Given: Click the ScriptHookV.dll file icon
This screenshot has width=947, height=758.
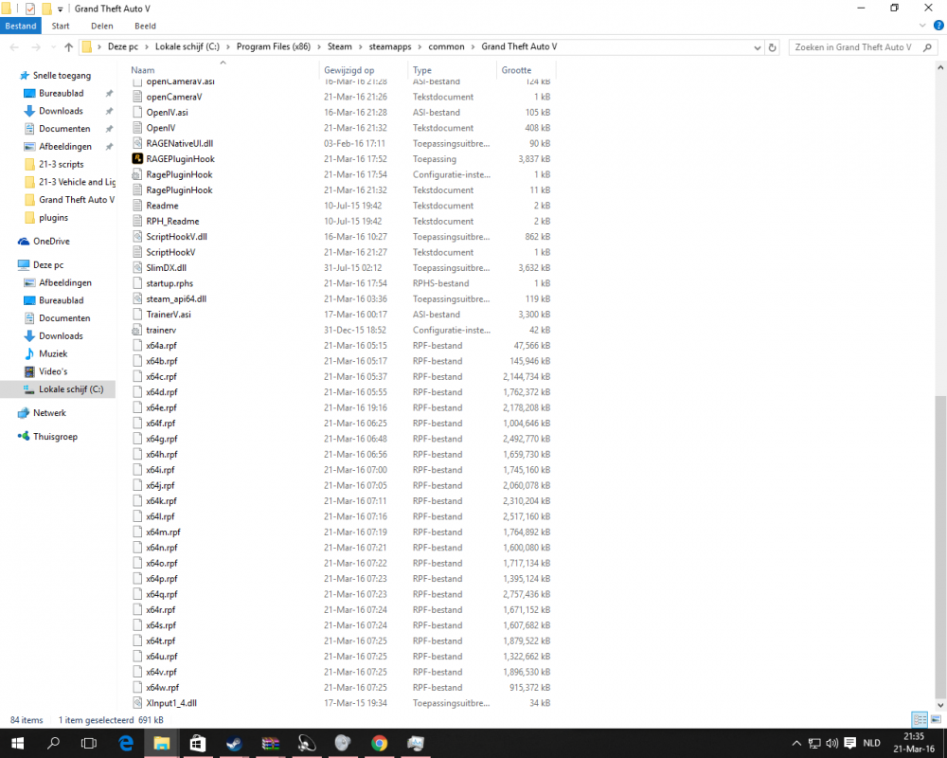Looking at the screenshot, I should [x=137, y=236].
